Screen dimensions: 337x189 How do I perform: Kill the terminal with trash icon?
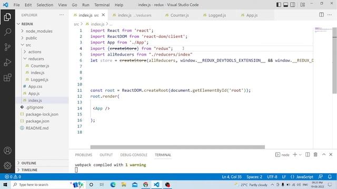click(x=315, y=154)
